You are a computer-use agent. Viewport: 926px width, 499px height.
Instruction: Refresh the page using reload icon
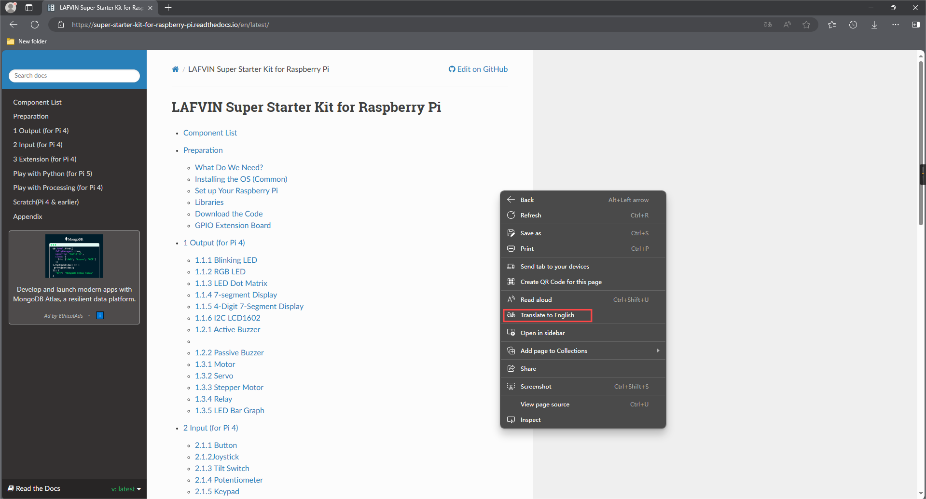pyautogui.click(x=35, y=25)
